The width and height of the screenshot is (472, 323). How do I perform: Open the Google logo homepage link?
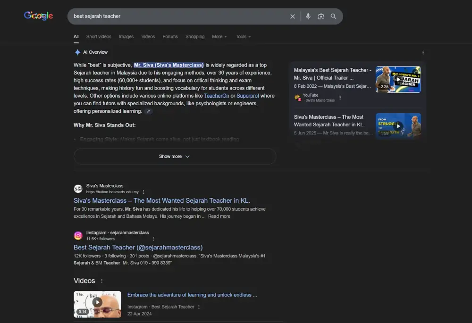tap(38, 16)
